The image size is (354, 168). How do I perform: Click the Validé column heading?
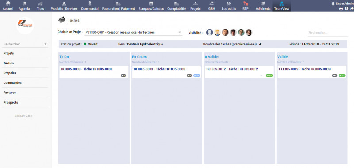tap(282, 57)
